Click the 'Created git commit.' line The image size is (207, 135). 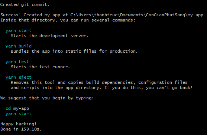pyautogui.click(x=25, y=4)
